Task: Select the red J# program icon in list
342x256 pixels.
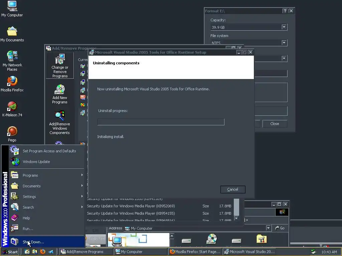Action: [x=83, y=97]
